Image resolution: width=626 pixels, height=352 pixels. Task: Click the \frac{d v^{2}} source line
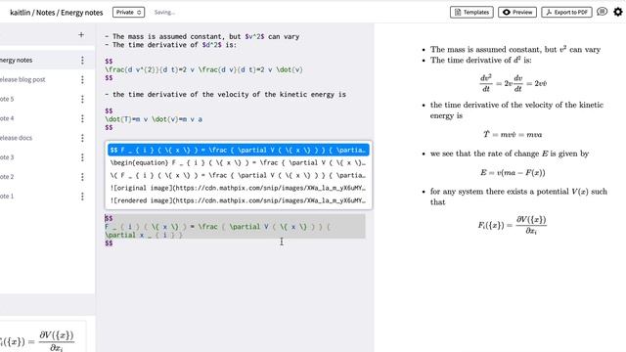204,69
